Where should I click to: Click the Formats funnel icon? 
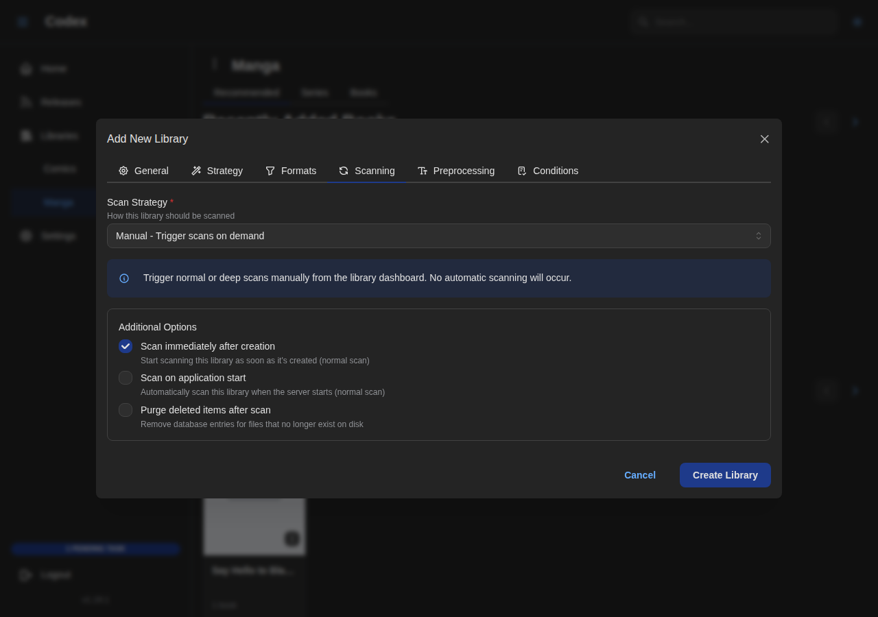270,171
